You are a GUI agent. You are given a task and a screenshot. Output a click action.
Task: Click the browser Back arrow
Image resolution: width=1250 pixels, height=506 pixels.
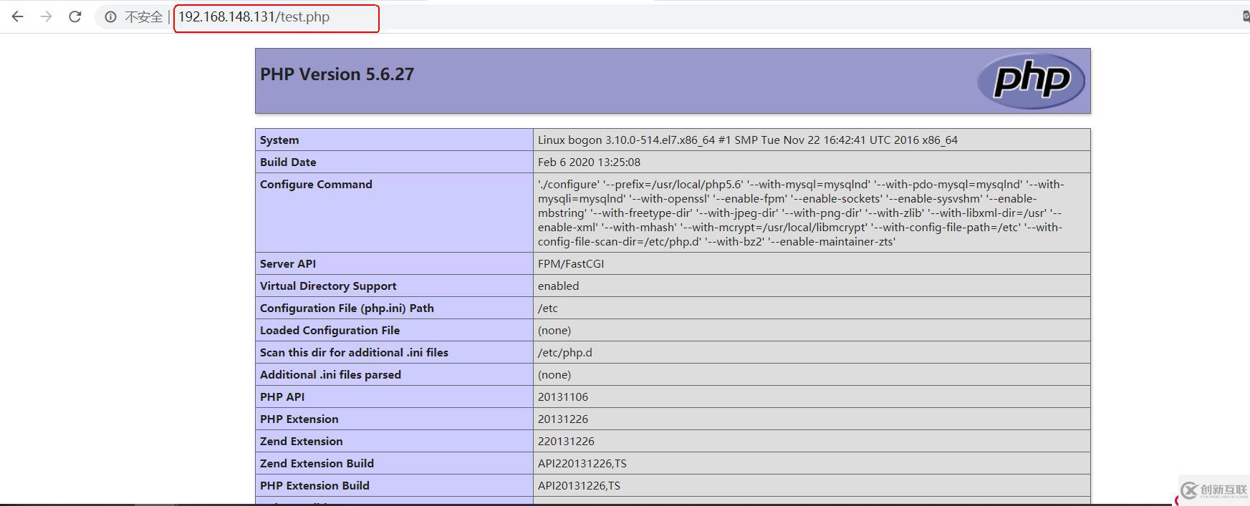(17, 16)
